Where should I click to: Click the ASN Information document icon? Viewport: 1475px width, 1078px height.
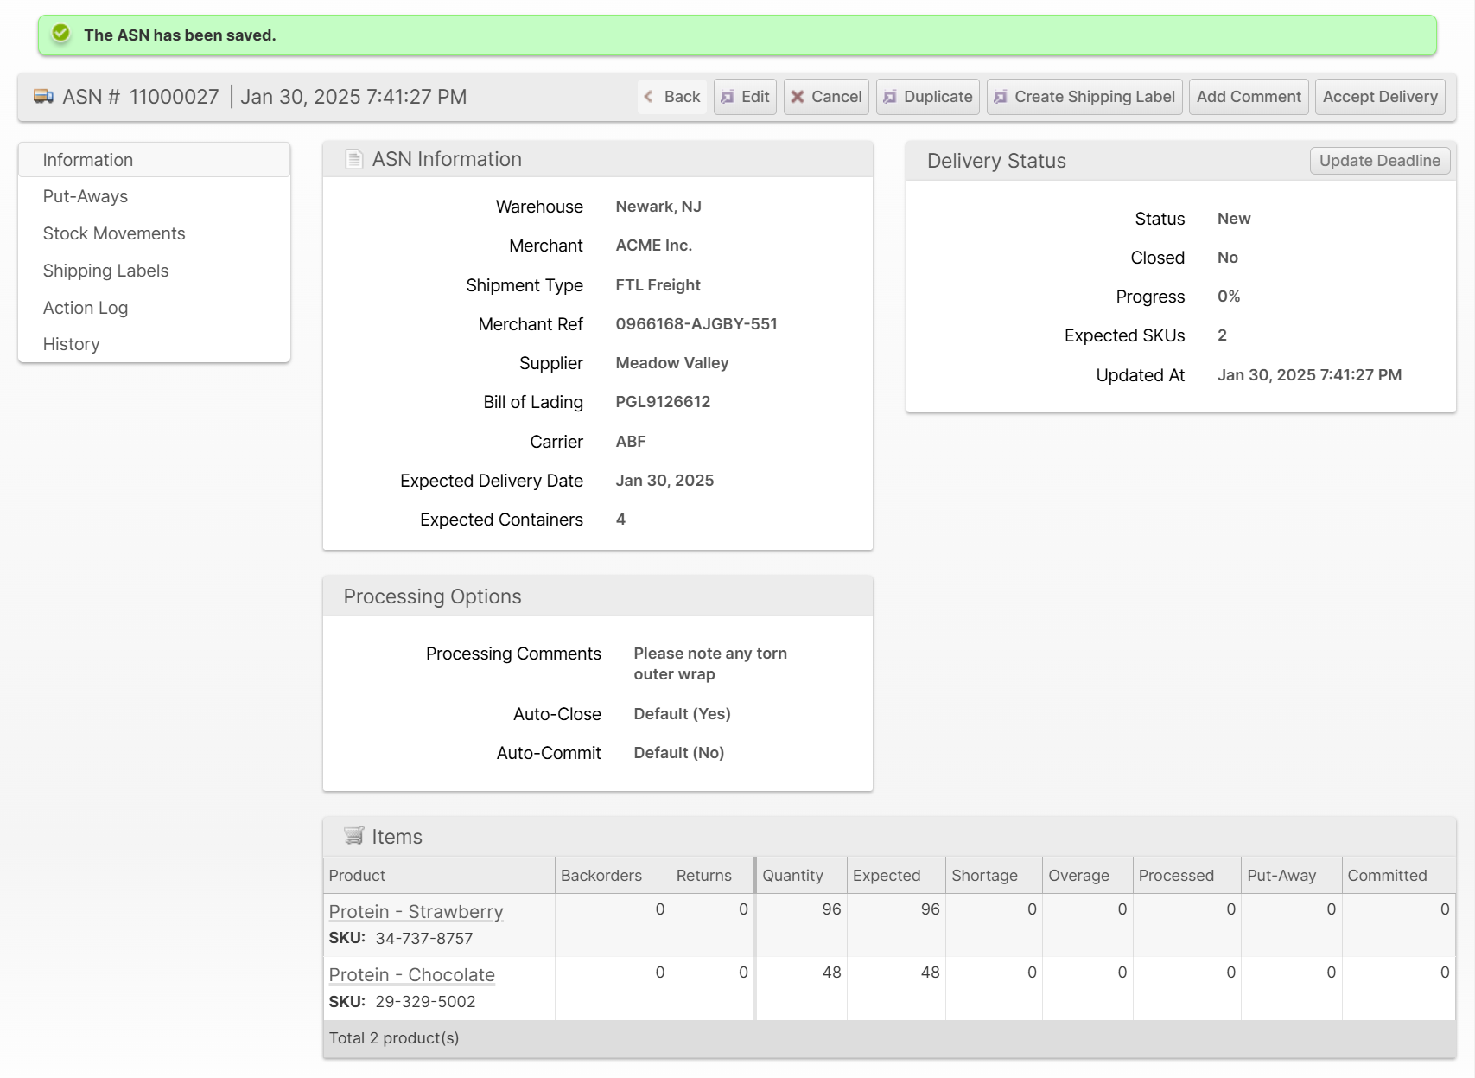pos(353,159)
